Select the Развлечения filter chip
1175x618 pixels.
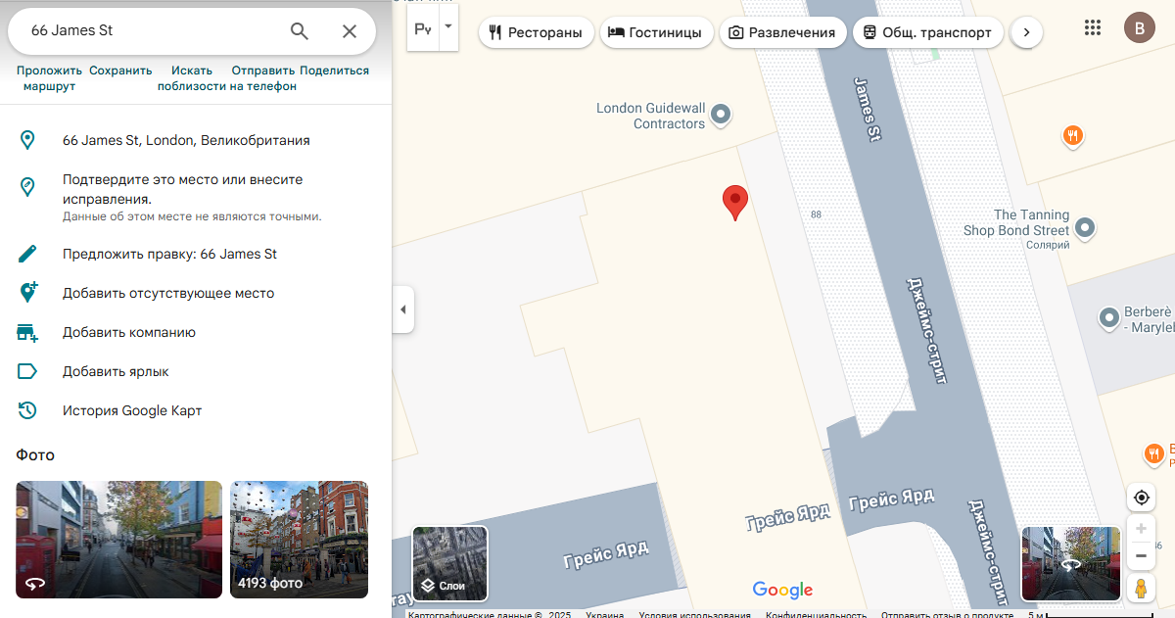pyautogui.click(x=782, y=32)
